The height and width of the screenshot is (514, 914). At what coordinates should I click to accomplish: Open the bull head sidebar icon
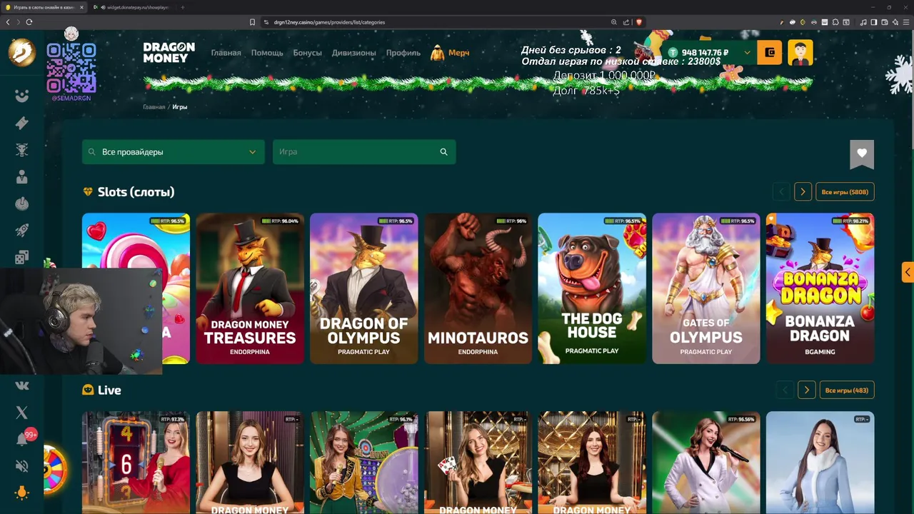[22, 150]
